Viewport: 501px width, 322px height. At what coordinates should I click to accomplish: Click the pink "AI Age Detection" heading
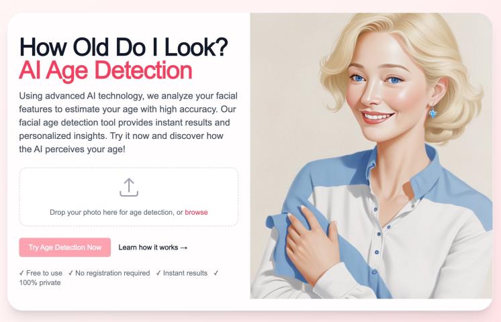click(105, 70)
